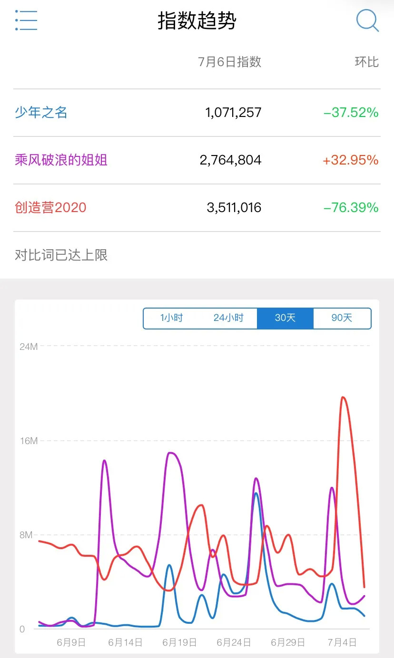Tap the red line's highest peak
Viewport: 394px width, 658px height.
click(343, 397)
